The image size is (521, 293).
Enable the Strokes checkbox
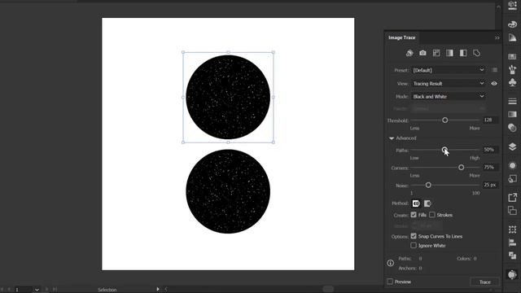point(432,215)
